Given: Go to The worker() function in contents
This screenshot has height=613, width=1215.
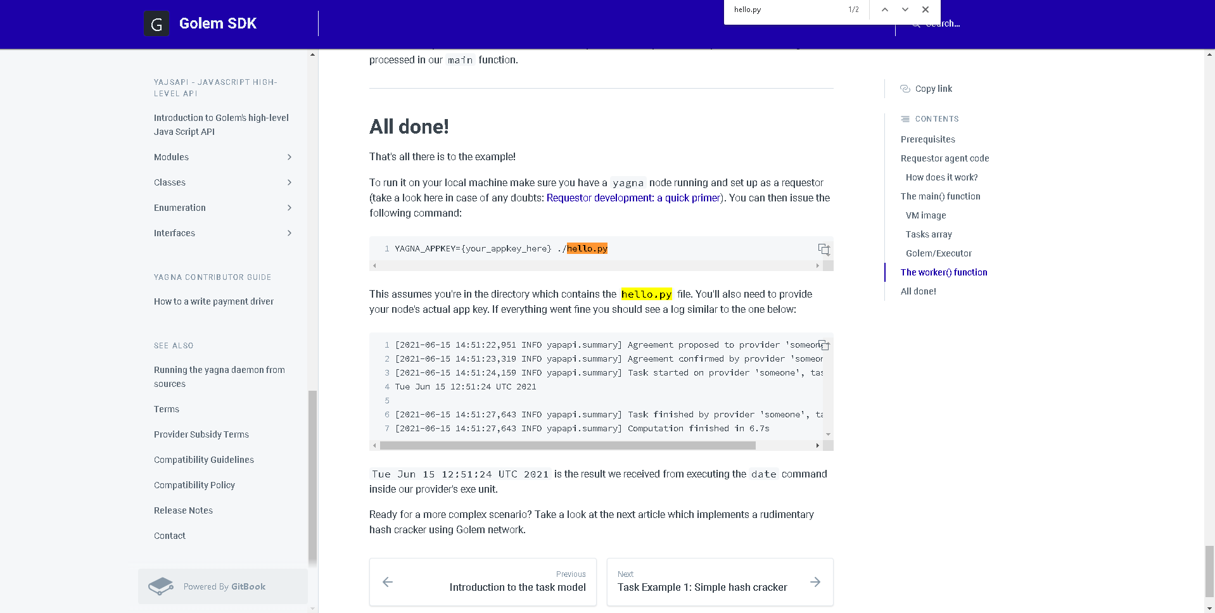Looking at the screenshot, I should tap(943, 272).
